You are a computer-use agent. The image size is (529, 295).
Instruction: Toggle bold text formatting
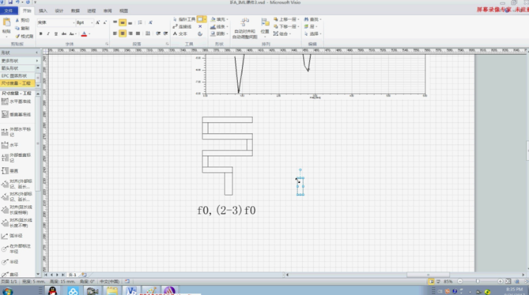(x=41, y=34)
